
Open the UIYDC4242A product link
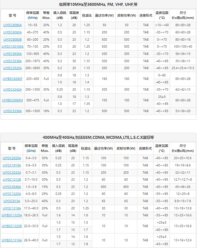(12, 89)
